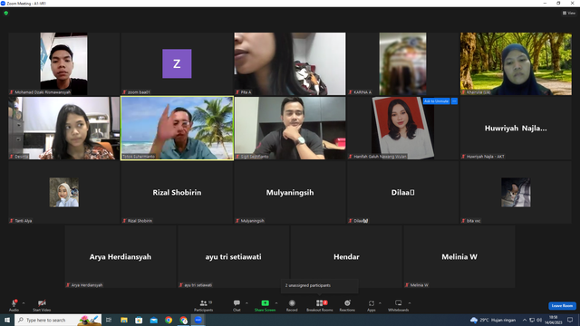Viewport: 580px width, 326px height.
Task: Open audio options arrow next to Audio
Action: point(24,303)
